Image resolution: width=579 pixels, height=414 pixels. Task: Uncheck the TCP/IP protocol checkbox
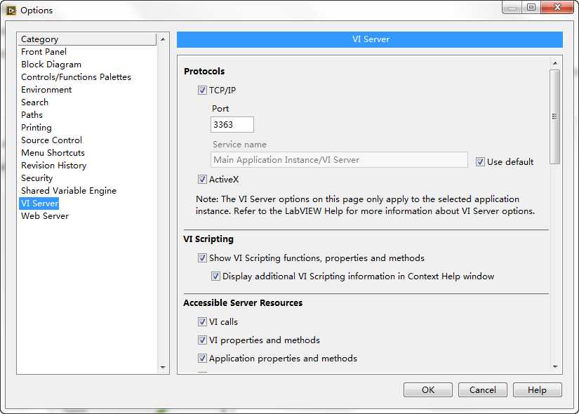pos(202,90)
